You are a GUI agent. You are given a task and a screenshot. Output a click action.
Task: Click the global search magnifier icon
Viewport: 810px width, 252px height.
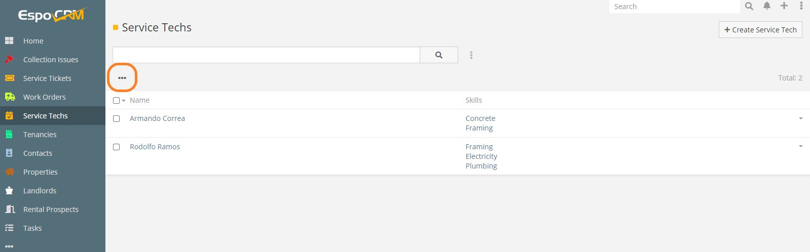tap(749, 6)
